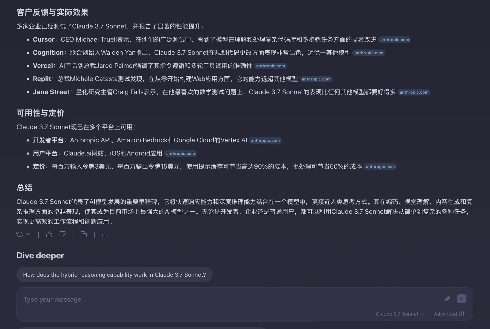Click the heading '总结'
The height and width of the screenshot is (329, 490).
pyautogui.click(x=24, y=187)
